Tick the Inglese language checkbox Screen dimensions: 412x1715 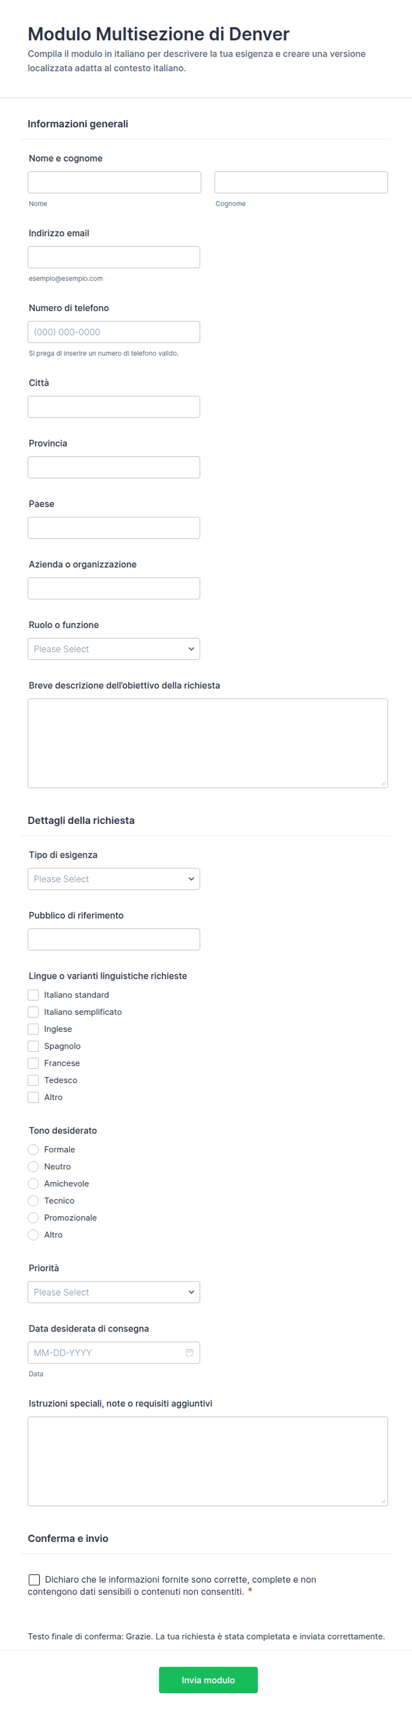33,1029
